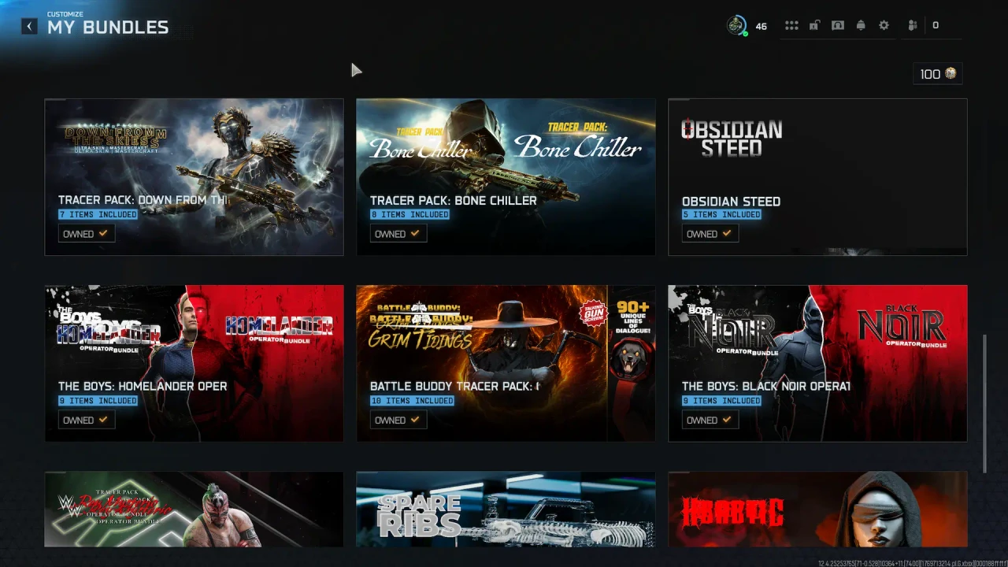Viewport: 1008px width, 567px height.
Task: Open the Tracer Pack: Down From The Skies bundle
Action: click(194, 177)
